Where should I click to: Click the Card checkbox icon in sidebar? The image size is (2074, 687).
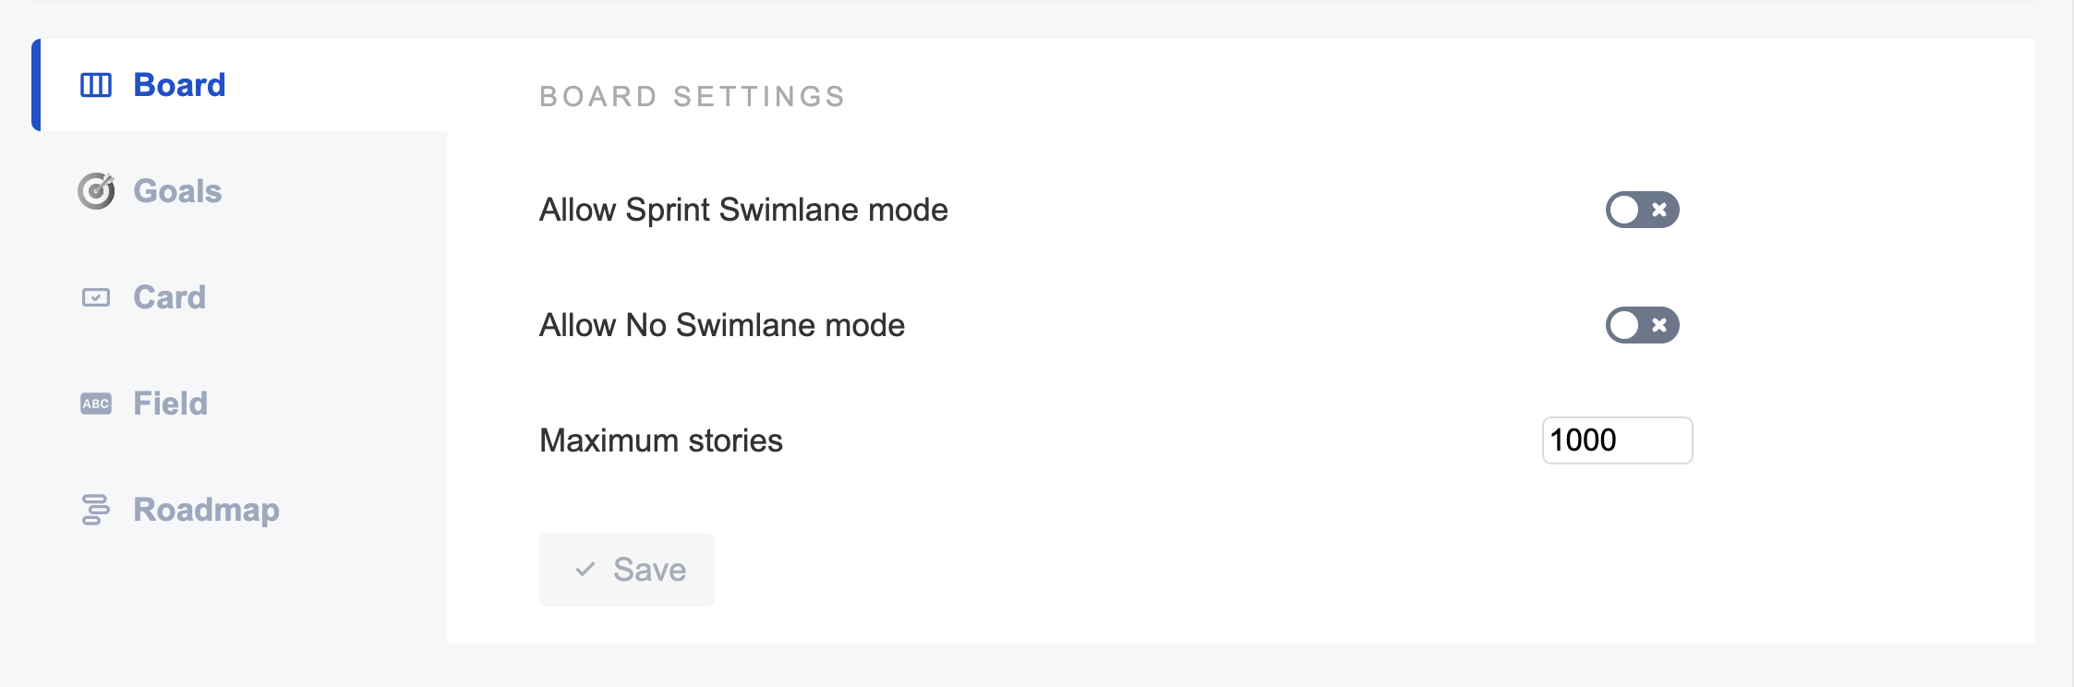pyautogui.click(x=96, y=297)
